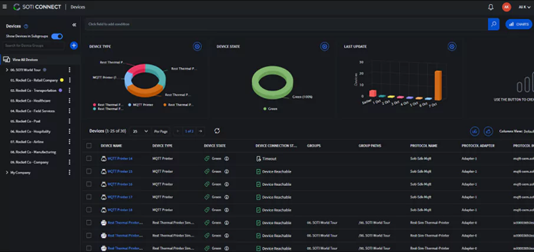Open the Columns View dropdown
534x252 pixels.
pos(517,131)
